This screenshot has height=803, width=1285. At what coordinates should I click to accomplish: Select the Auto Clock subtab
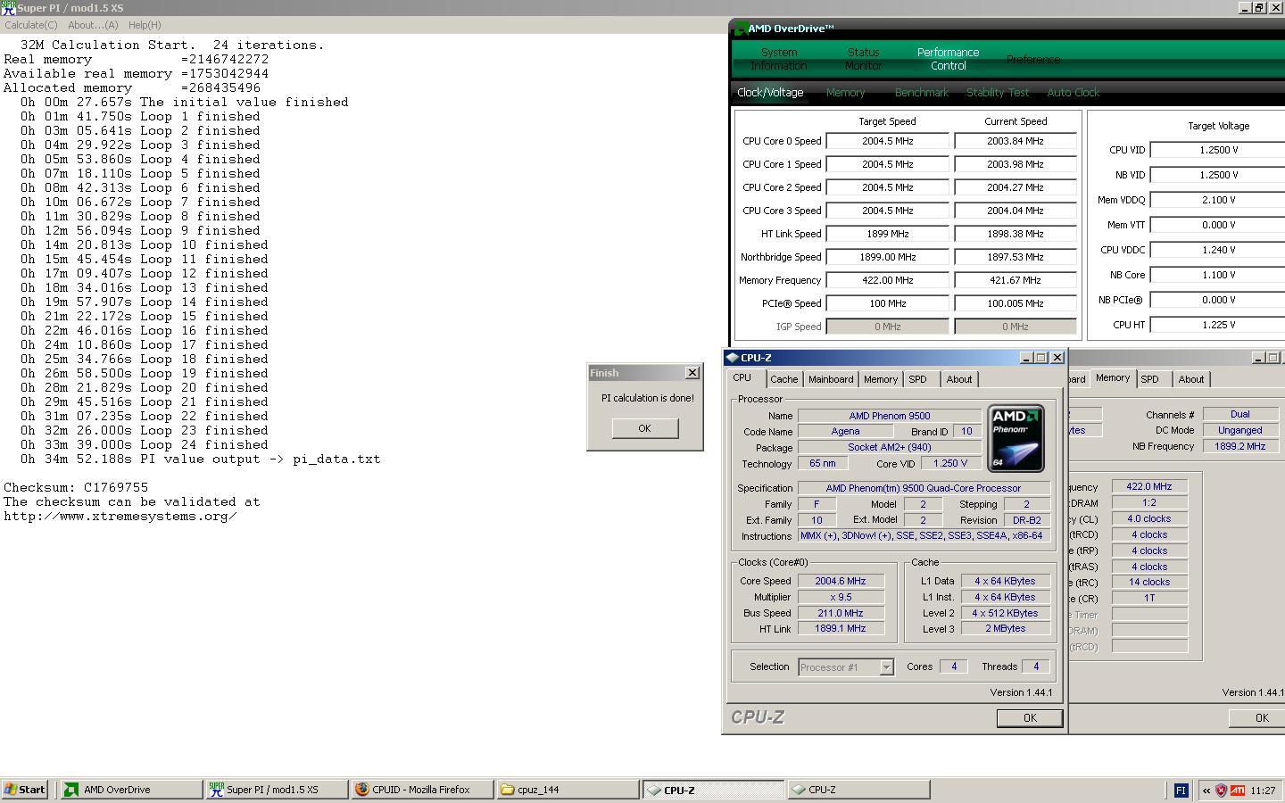(1073, 93)
